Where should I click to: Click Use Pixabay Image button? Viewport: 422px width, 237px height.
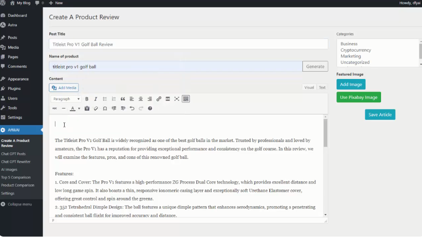pyautogui.click(x=359, y=97)
